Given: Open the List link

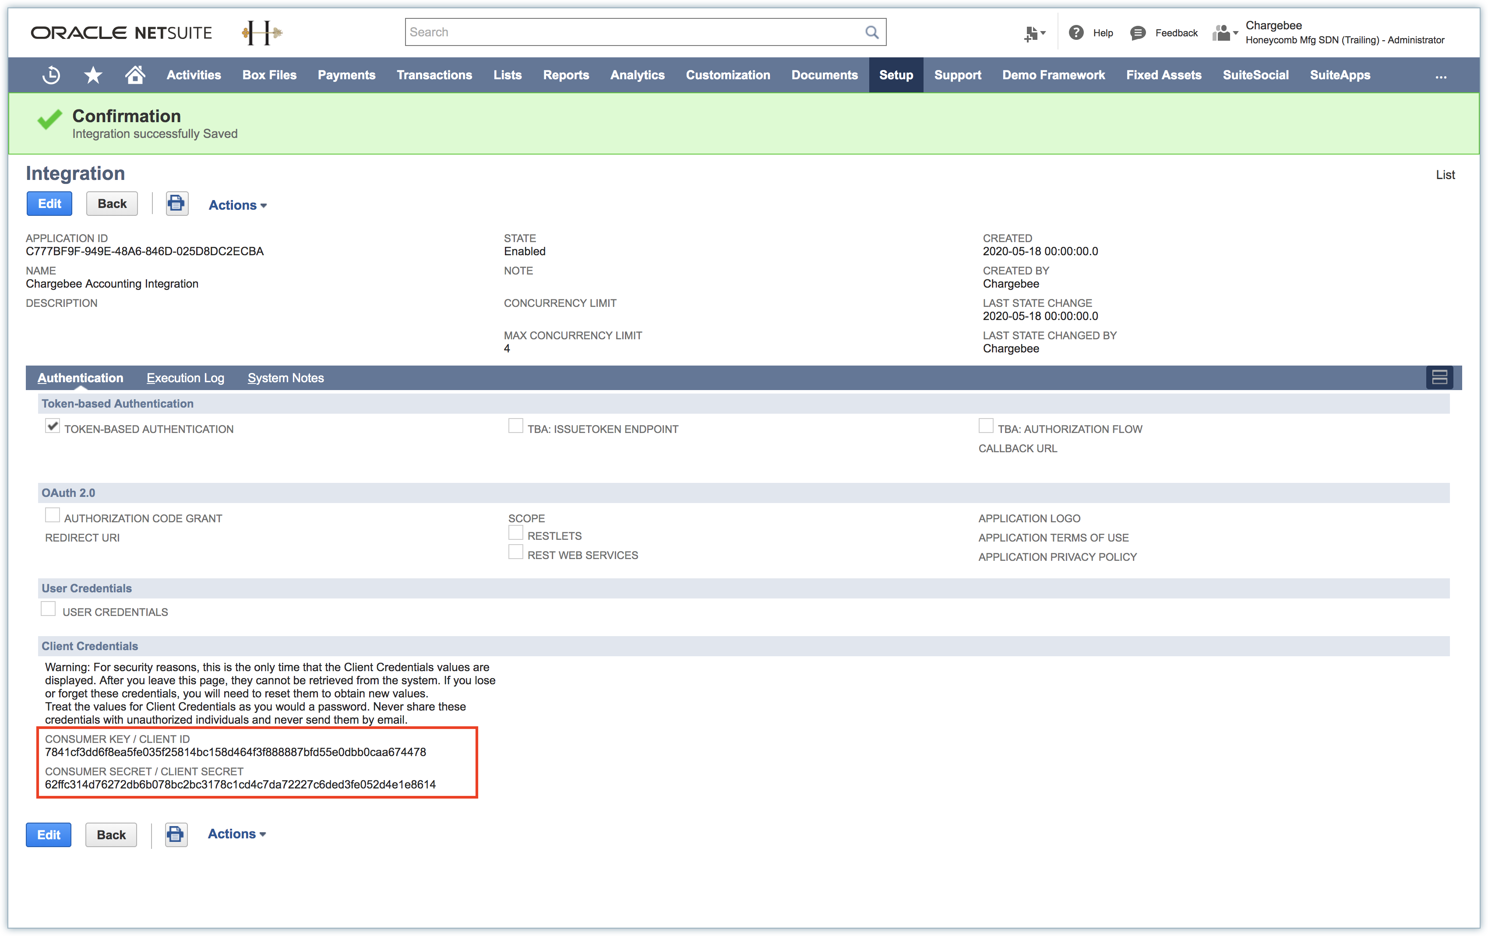Looking at the screenshot, I should pyautogui.click(x=1445, y=175).
